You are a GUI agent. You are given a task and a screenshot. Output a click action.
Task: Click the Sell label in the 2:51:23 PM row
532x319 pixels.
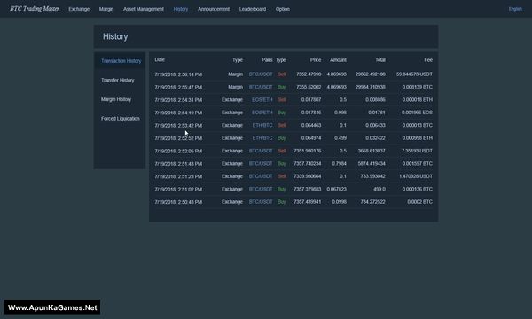[282, 176]
